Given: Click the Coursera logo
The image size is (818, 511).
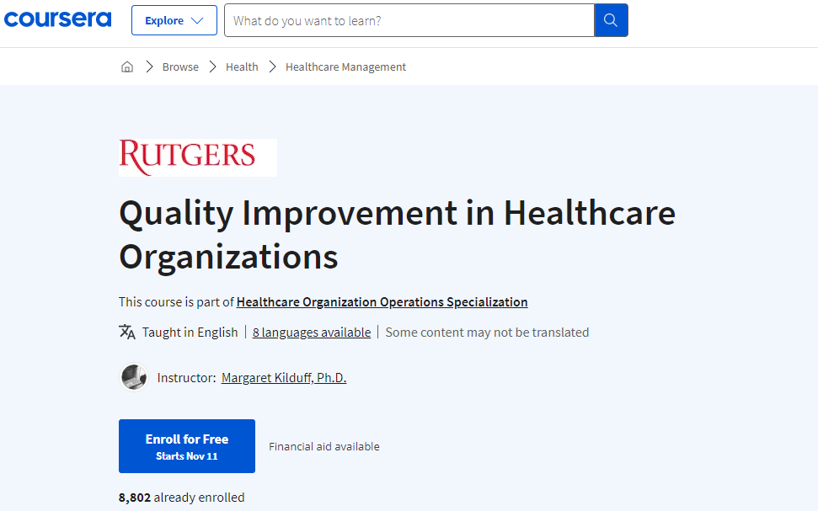Looking at the screenshot, I should (x=57, y=19).
